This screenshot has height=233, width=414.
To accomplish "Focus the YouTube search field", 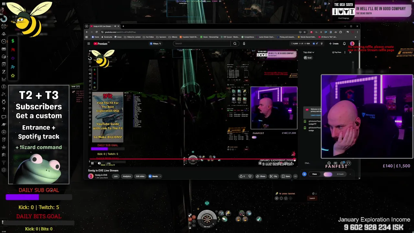I will click(202, 44).
